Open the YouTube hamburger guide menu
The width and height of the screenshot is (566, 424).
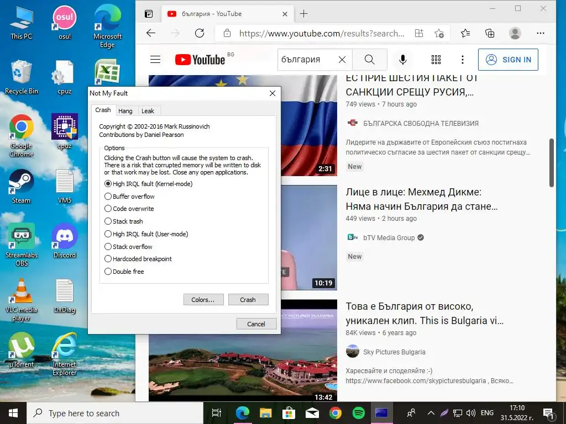(x=155, y=60)
